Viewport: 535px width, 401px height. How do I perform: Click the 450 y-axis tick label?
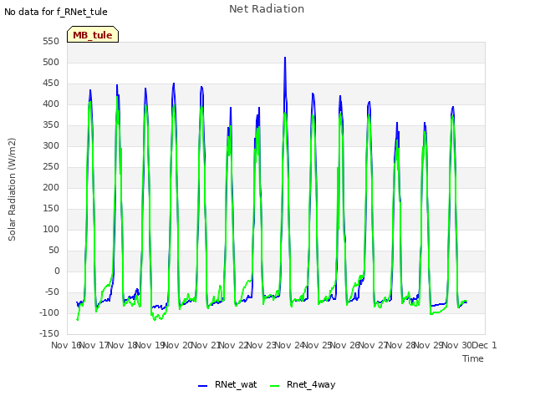coord(51,84)
